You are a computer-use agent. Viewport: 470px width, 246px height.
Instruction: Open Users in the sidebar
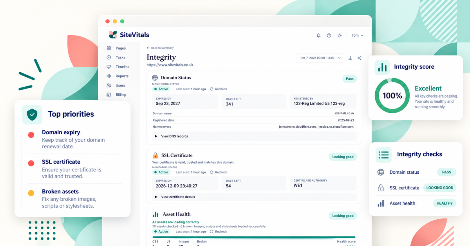click(120, 85)
